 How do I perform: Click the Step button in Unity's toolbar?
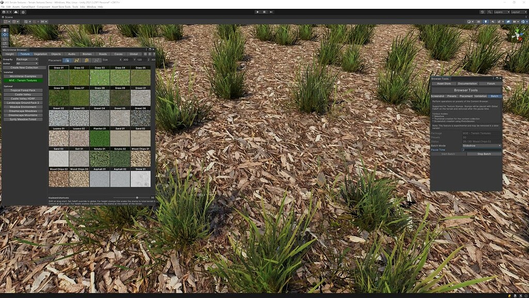coord(271,12)
